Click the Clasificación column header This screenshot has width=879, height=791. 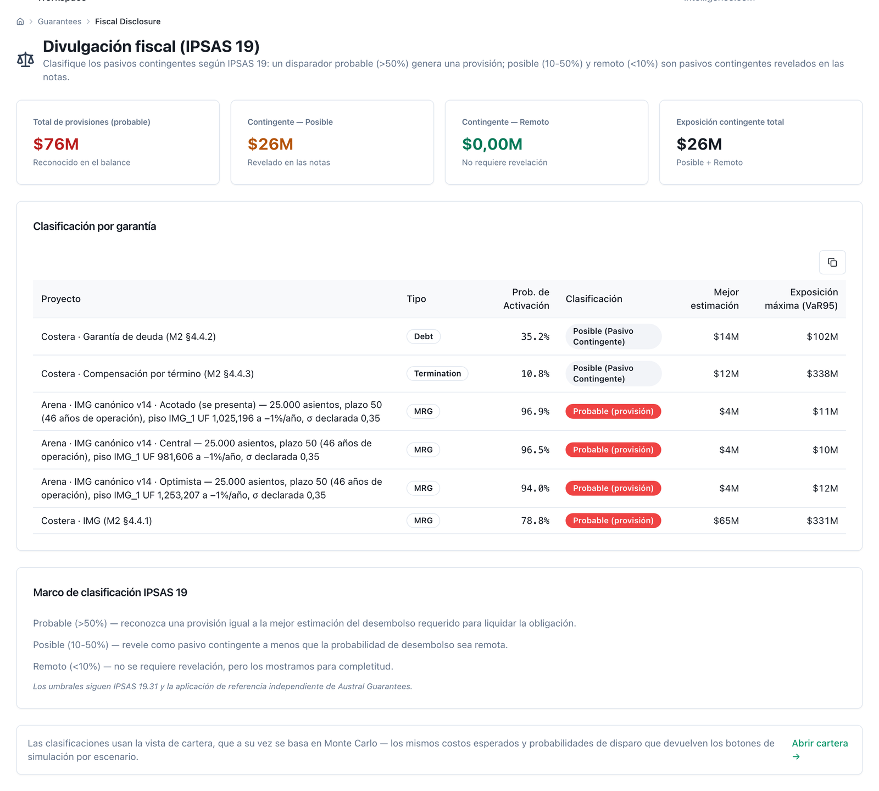pos(594,299)
